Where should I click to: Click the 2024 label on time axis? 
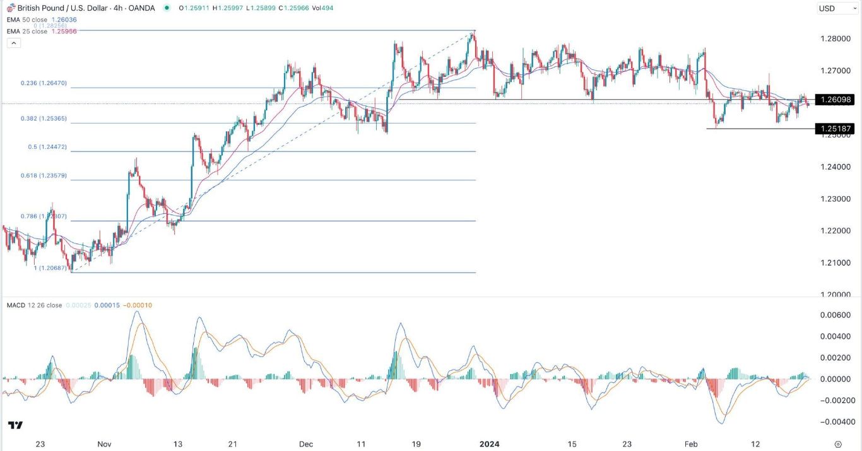point(489,444)
